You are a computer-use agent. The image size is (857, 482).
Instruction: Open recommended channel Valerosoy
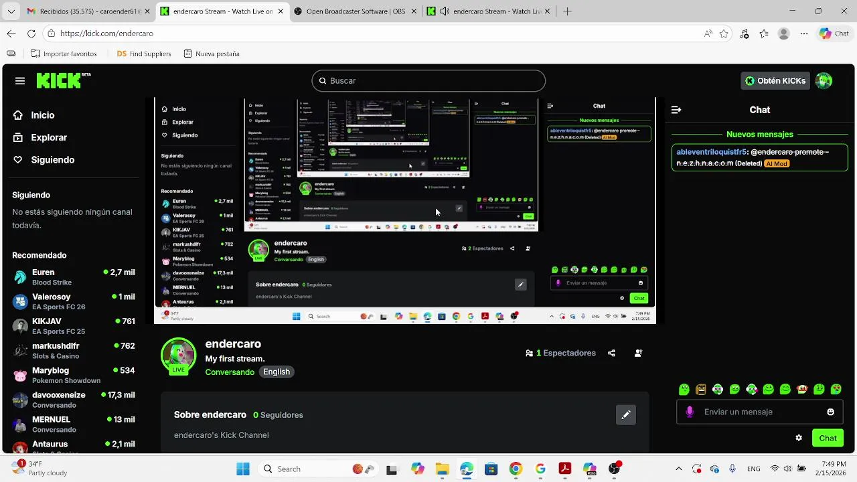coord(74,301)
